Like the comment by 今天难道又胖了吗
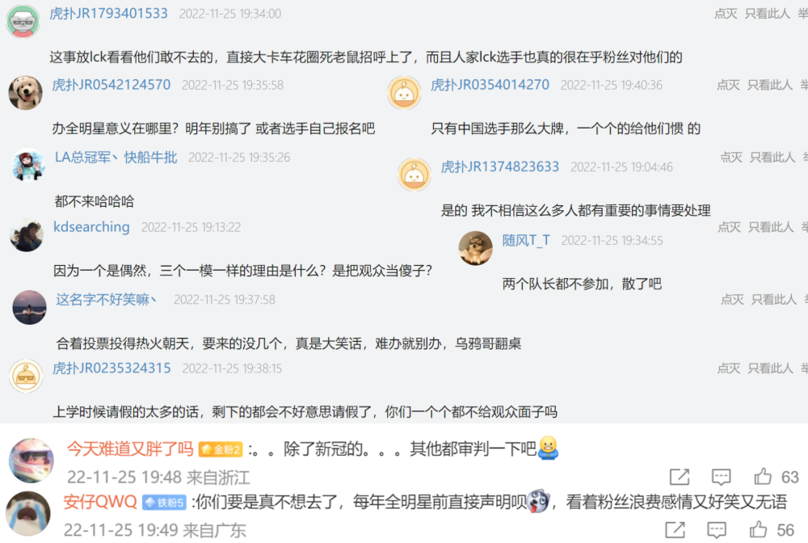Viewport: 808px width, 543px height. pyautogui.click(x=763, y=477)
